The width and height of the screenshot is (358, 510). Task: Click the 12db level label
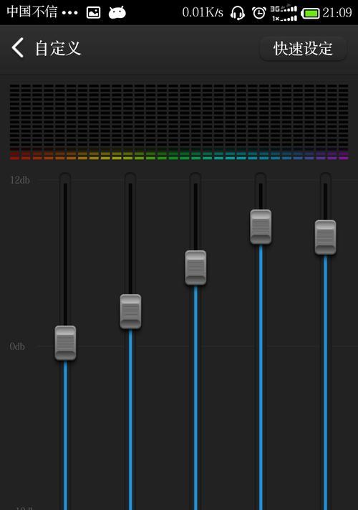tap(20, 180)
